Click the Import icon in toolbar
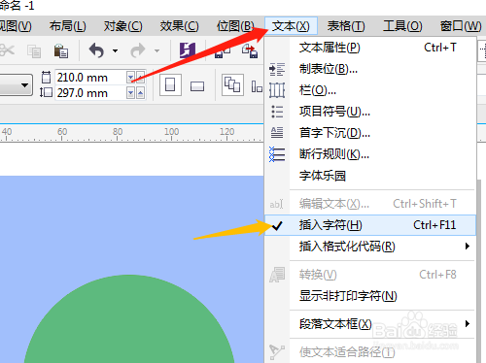The width and height of the screenshot is (486, 363). [223, 50]
